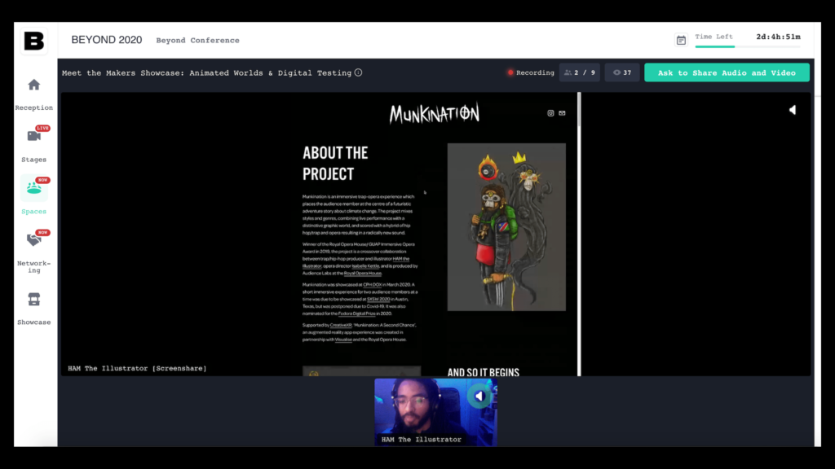The width and height of the screenshot is (835, 469).
Task: Click the participants count 2 / 9
Action: 580,72
